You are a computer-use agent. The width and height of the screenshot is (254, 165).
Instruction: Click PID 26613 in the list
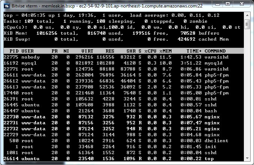[11, 87]
